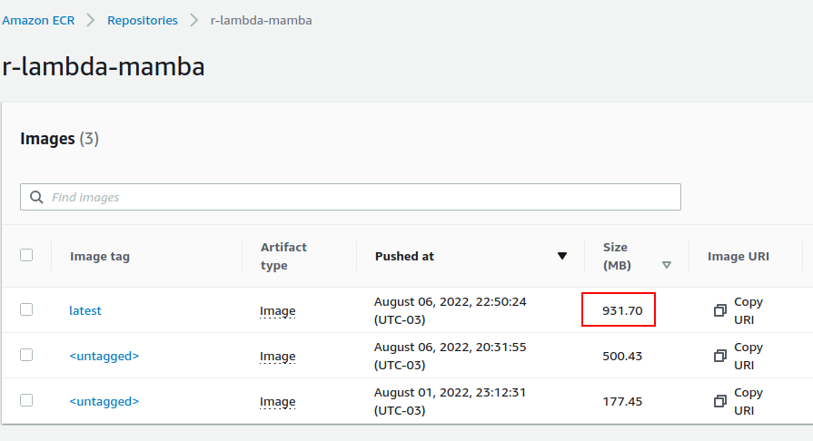Image resolution: width=813 pixels, height=441 pixels.
Task: Click the r-lambda-mamba page heading
Action: [x=104, y=66]
